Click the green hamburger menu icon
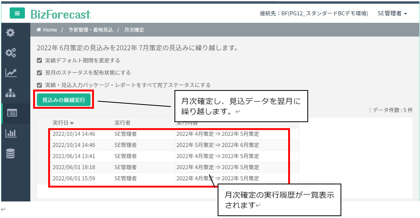The width and height of the screenshot is (420, 218). pyautogui.click(x=17, y=13)
